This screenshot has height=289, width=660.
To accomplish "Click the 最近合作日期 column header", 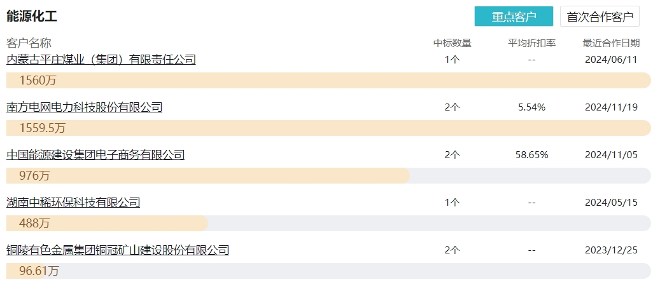I will click(611, 43).
